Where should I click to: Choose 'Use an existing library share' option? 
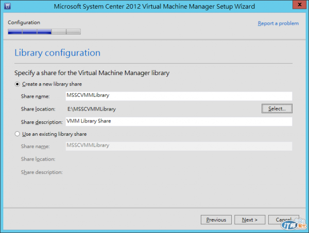(x=19, y=134)
